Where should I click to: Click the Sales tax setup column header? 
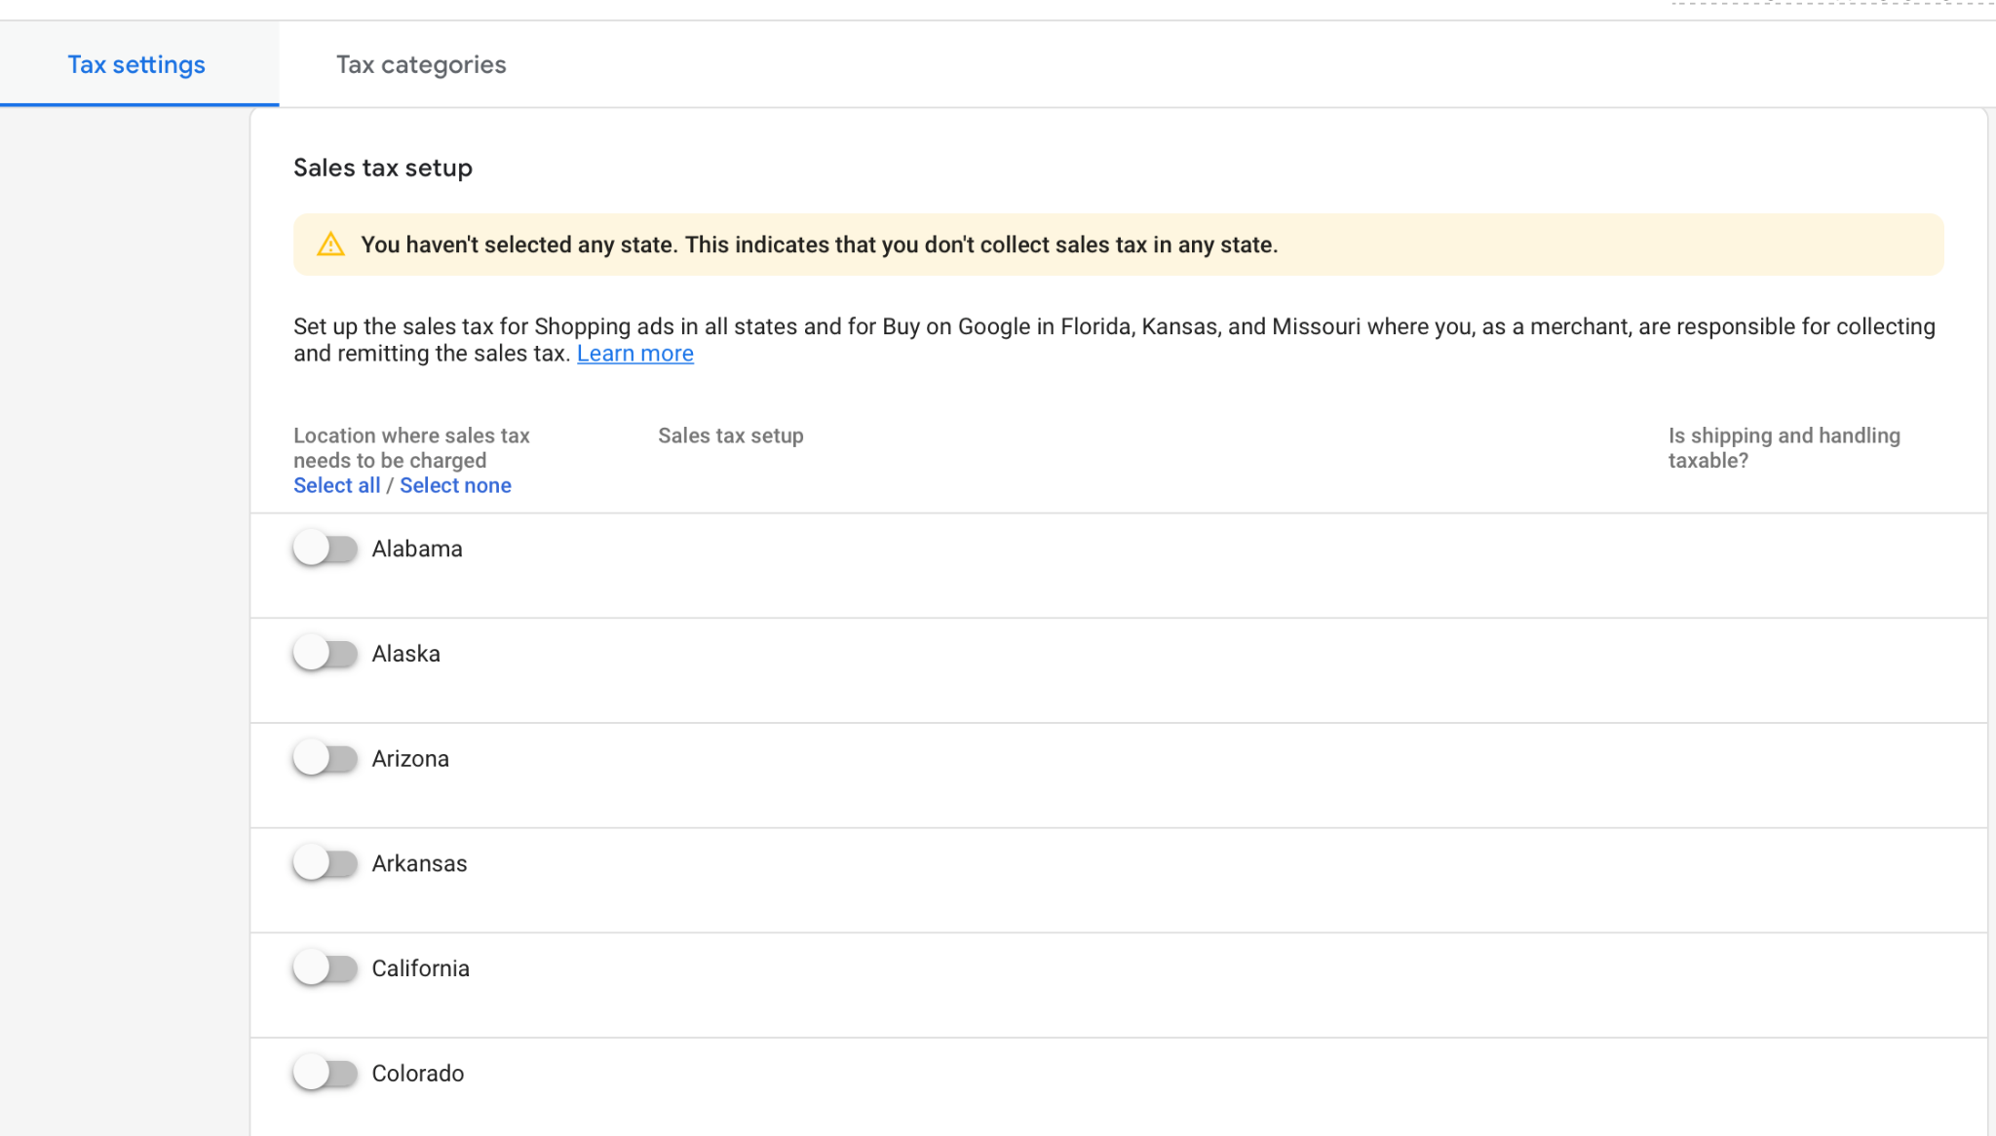click(730, 435)
